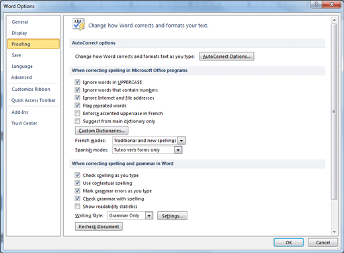The height and width of the screenshot is (253, 344).
Task: Enable Show readability statistics
Action: [x=77, y=206]
